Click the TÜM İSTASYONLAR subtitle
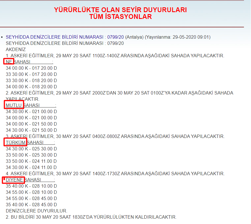The image size is (251, 224). tap(120, 17)
